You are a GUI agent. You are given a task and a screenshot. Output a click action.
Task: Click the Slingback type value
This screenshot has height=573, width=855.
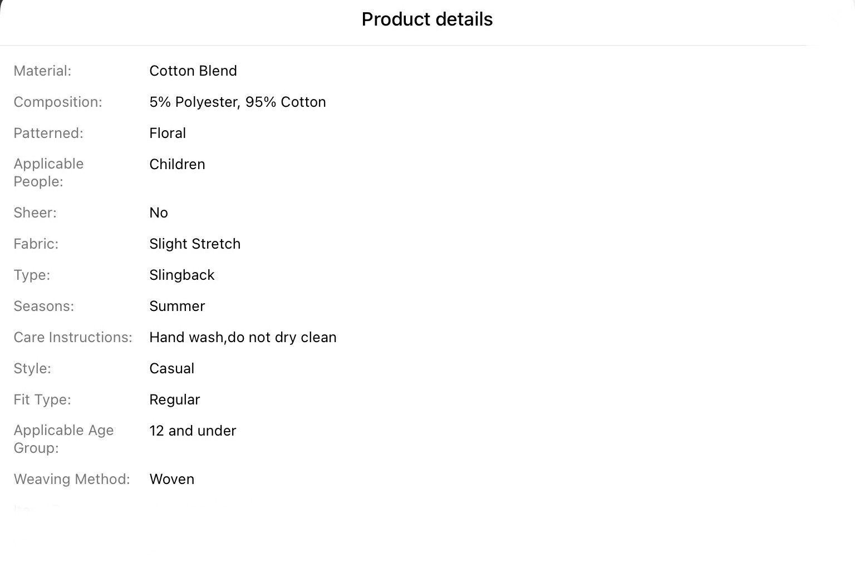click(182, 275)
